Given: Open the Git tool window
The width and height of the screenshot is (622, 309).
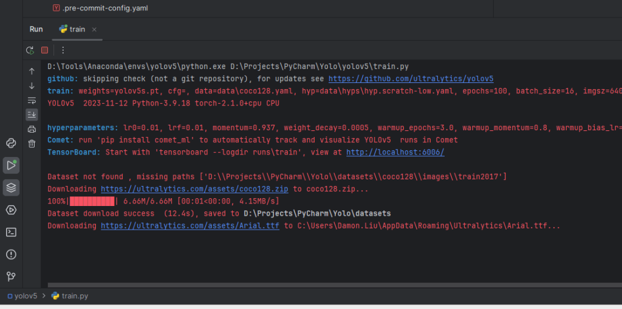Looking at the screenshot, I should tap(11, 276).
